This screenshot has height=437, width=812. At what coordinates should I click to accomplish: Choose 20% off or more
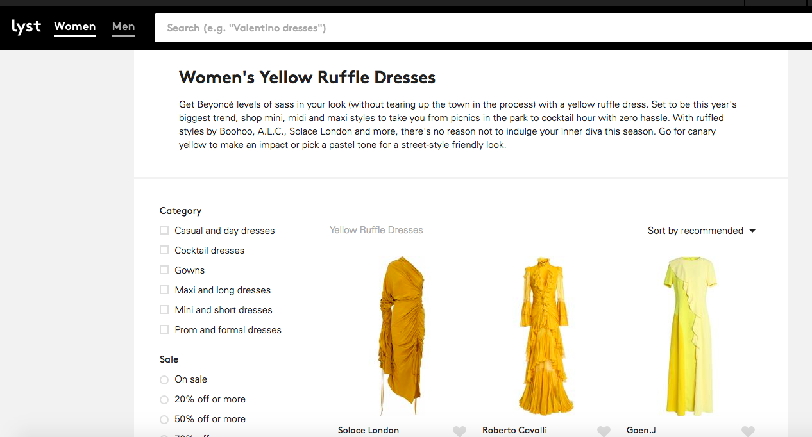point(164,399)
